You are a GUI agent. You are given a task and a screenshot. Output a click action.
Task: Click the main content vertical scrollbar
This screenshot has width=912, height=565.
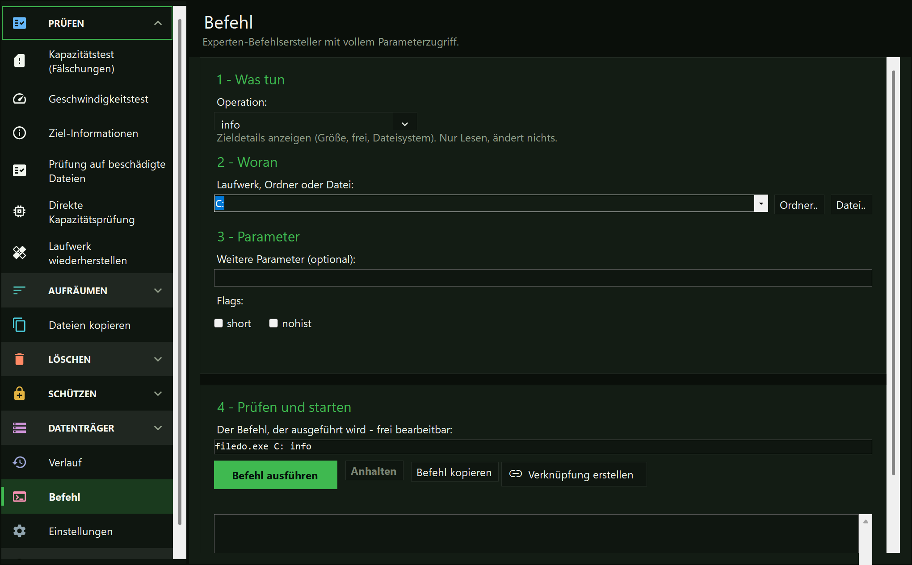tap(893, 272)
